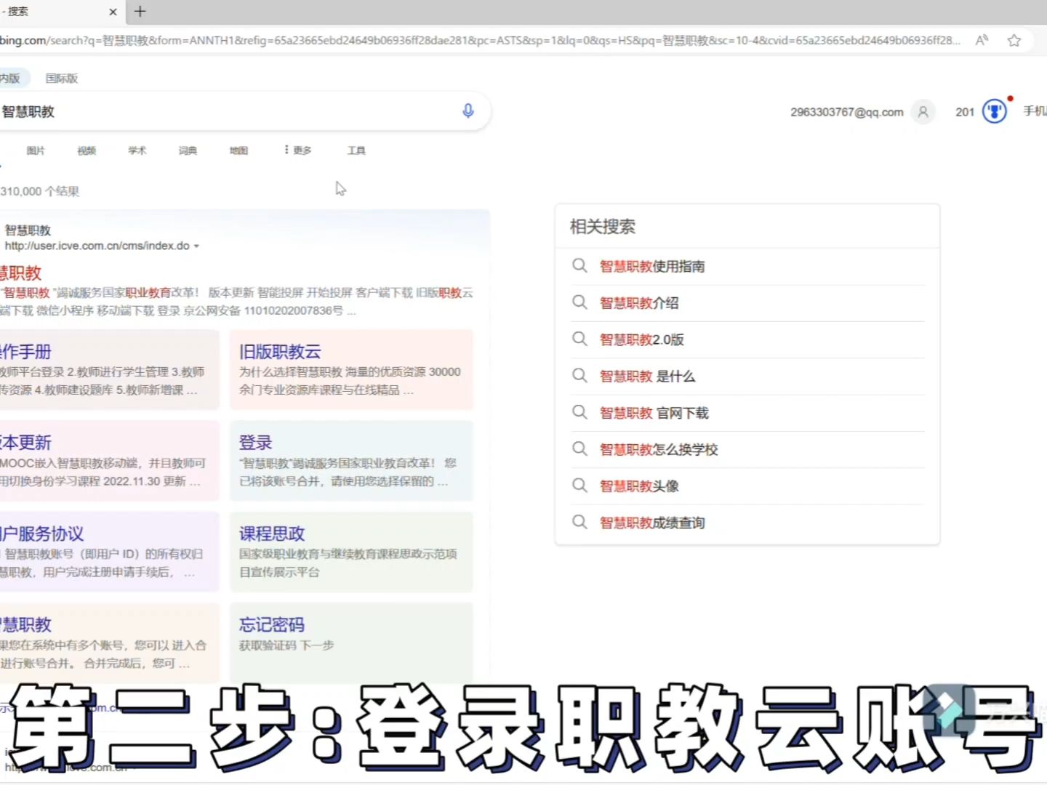The width and height of the screenshot is (1047, 785).
Task: Click the magnifier icon beside 智慧职教 是什么
Action: pyautogui.click(x=579, y=375)
